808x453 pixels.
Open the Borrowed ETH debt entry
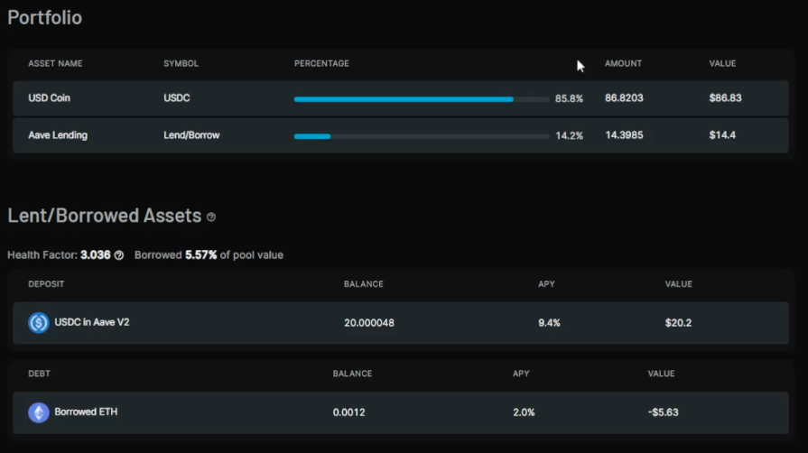pyautogui.click(x=401, y=412)
